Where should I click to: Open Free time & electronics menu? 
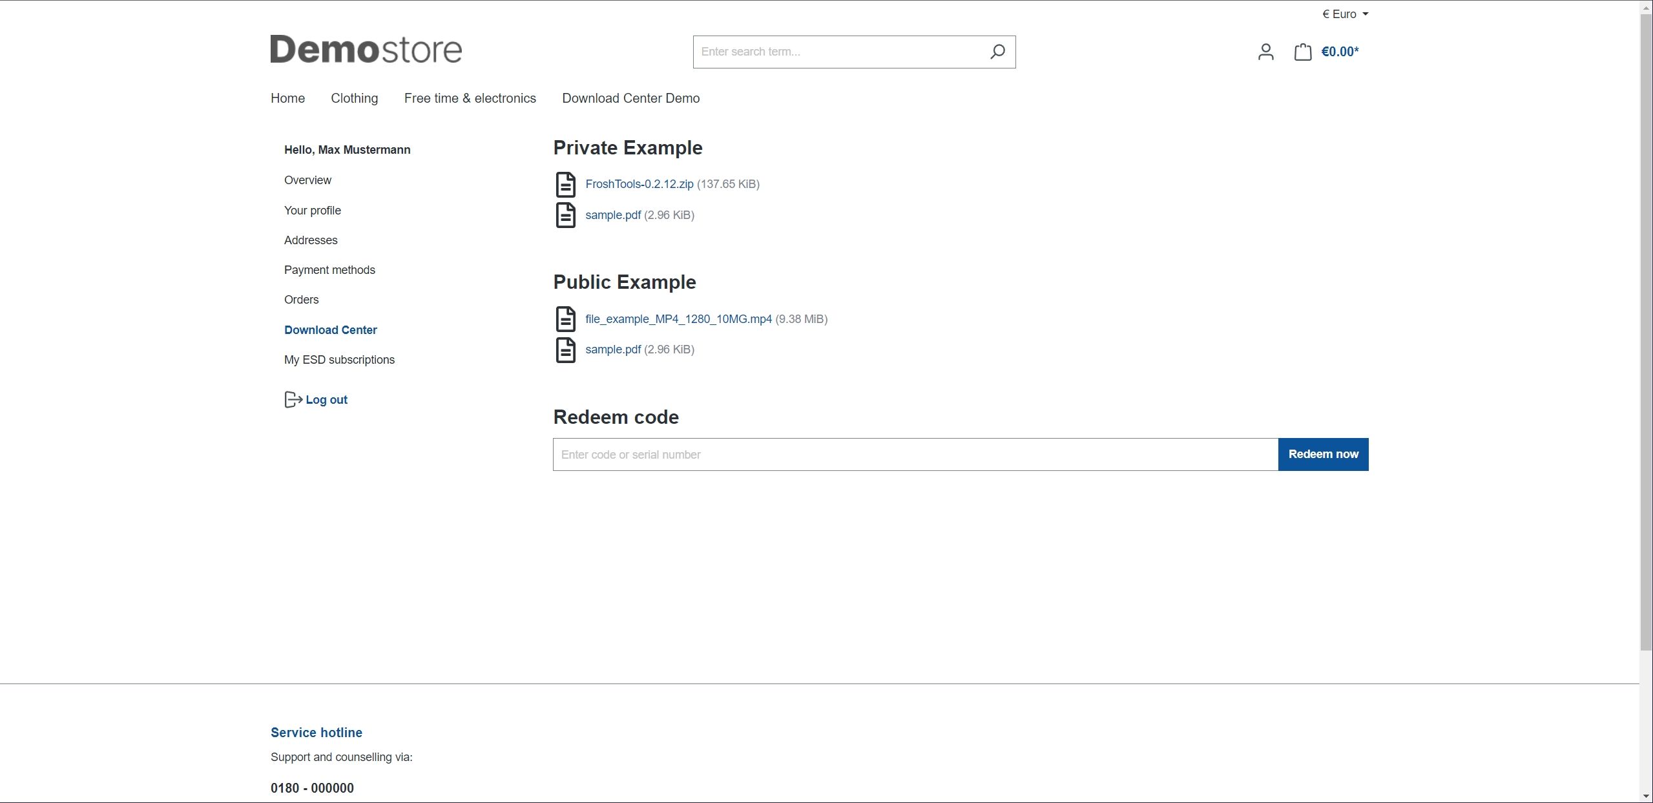click(x=470, y=98)
